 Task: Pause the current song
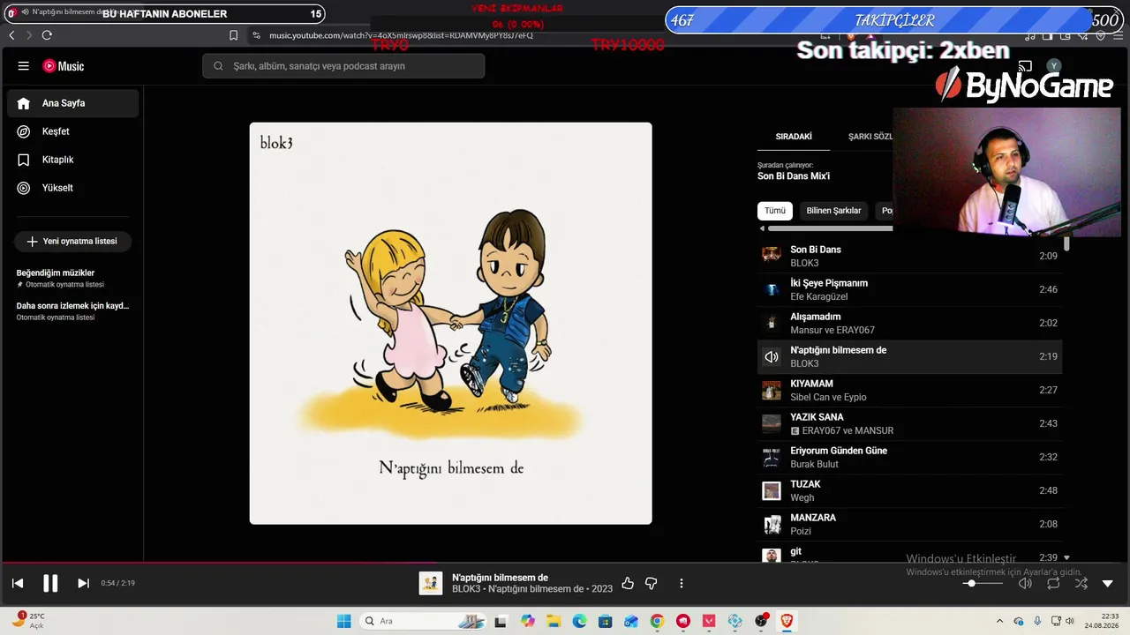tap(50, 583)
